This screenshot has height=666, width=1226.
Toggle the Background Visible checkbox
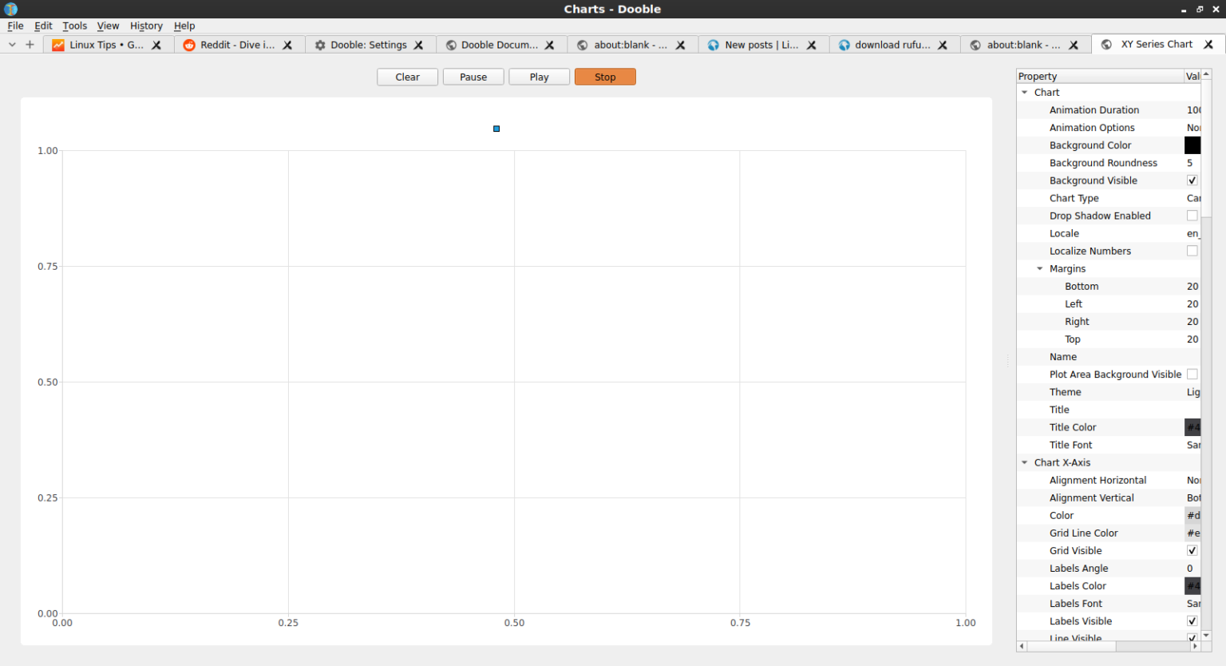click(x=1192, y=180)
